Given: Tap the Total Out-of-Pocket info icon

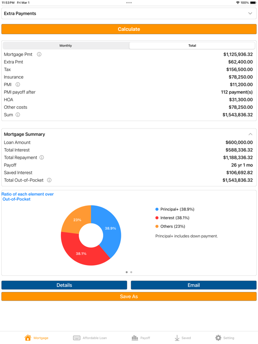Looking at the screenshot, I should 49,180.
